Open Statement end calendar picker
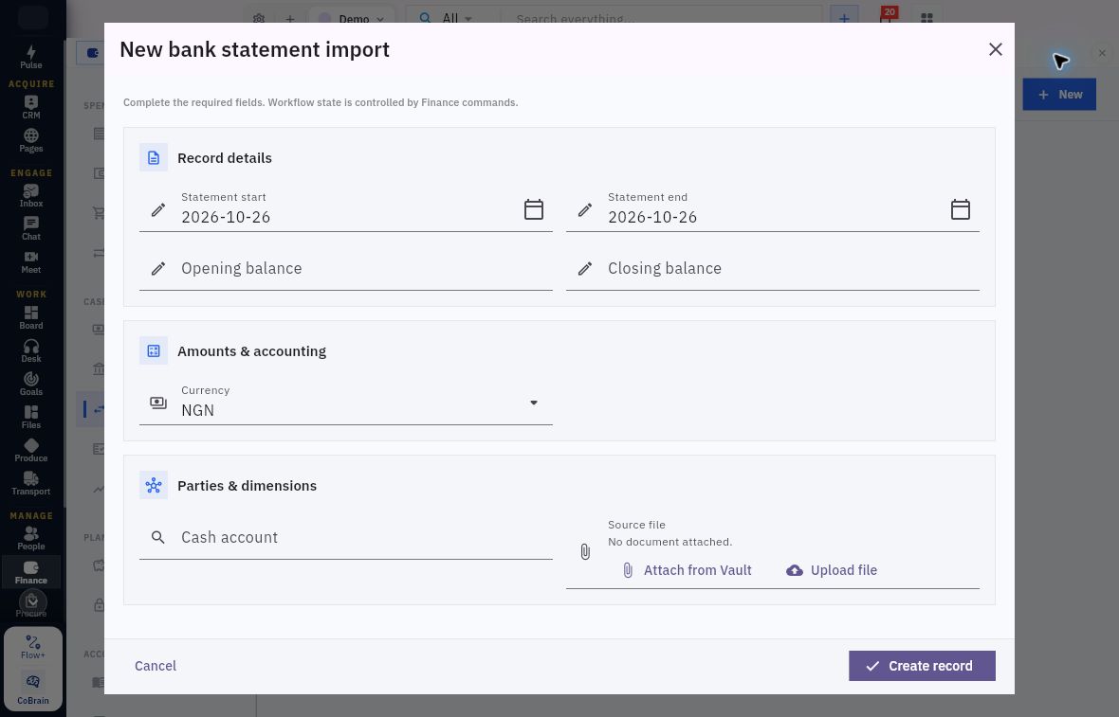1119x717 pixels. tap(961, 209)
